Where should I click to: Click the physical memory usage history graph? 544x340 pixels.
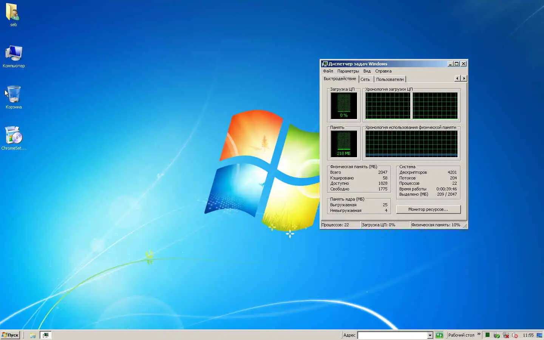(411, 144)
